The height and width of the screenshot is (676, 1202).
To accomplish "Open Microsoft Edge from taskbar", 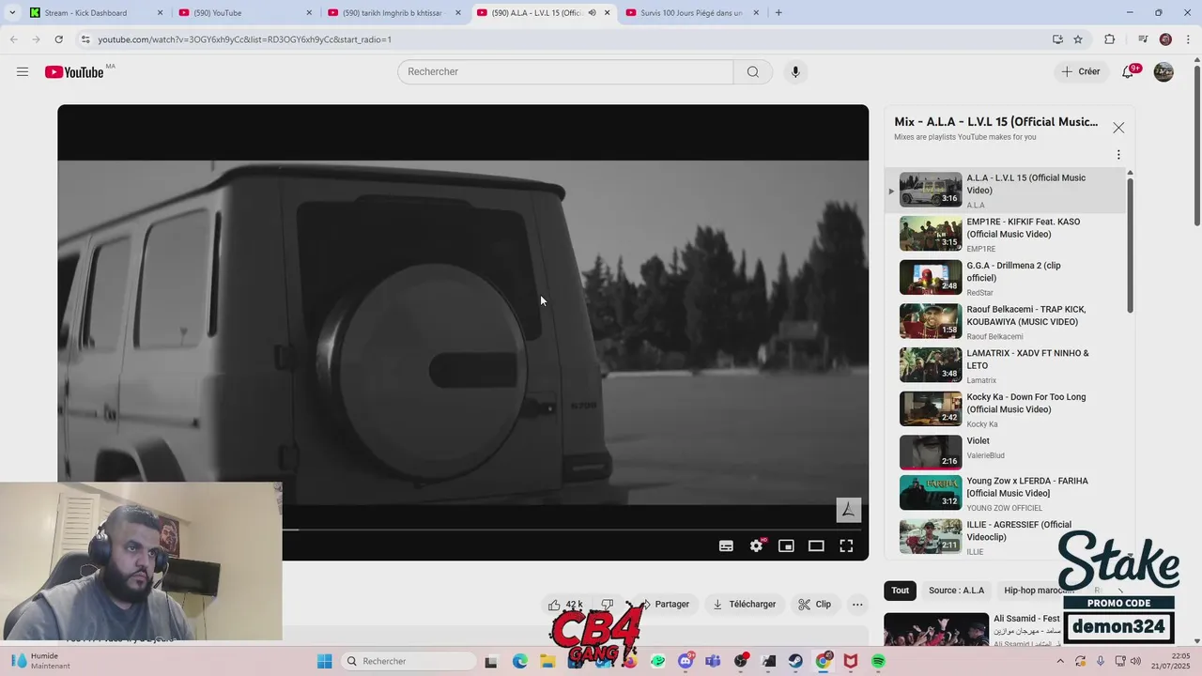I will [519, 661].
